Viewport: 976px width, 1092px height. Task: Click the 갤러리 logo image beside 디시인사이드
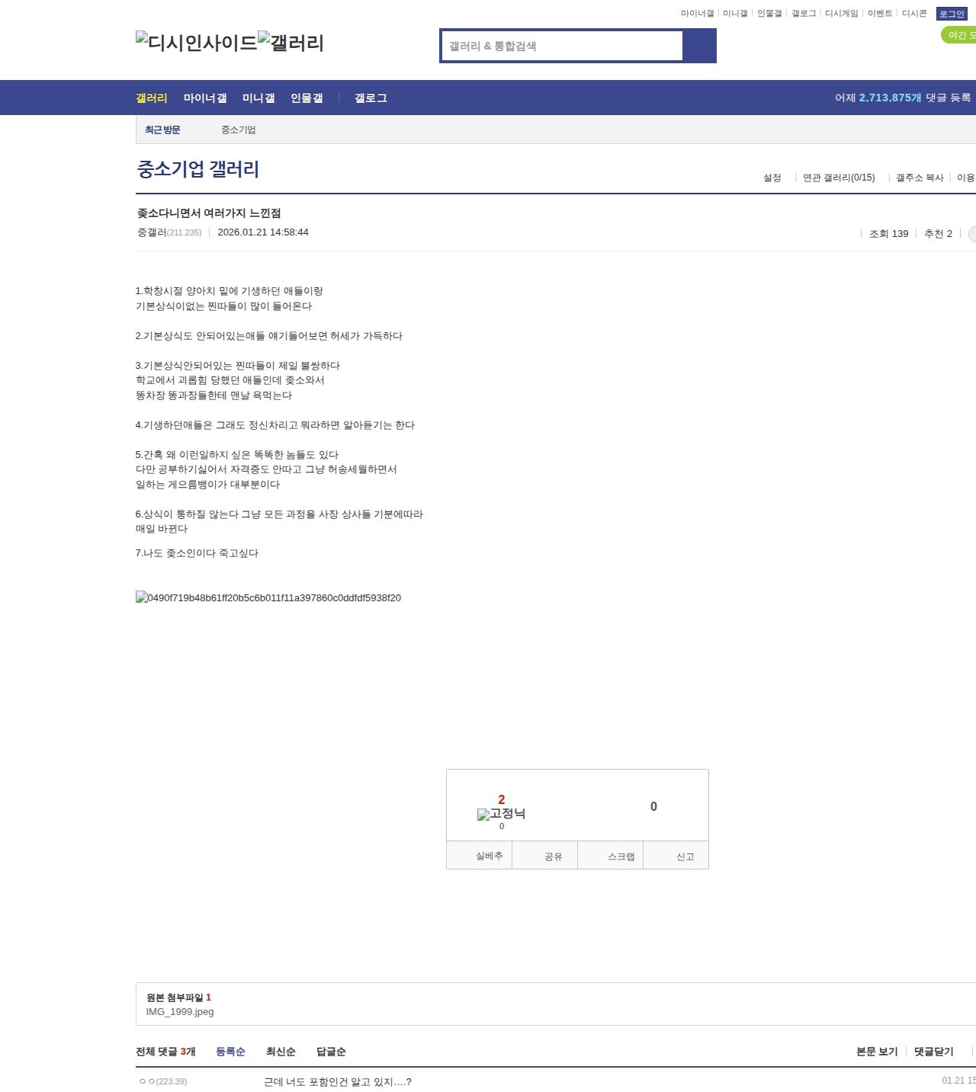291,43
